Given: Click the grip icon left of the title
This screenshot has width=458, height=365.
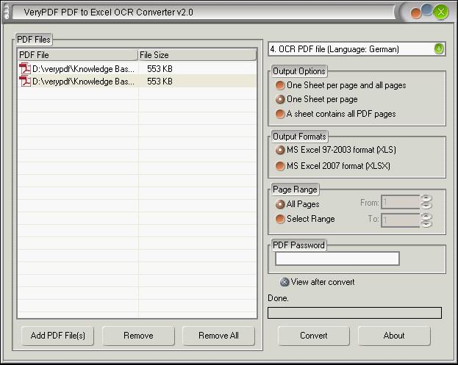Looking at the screenshot, I should (x=6, y=12).
